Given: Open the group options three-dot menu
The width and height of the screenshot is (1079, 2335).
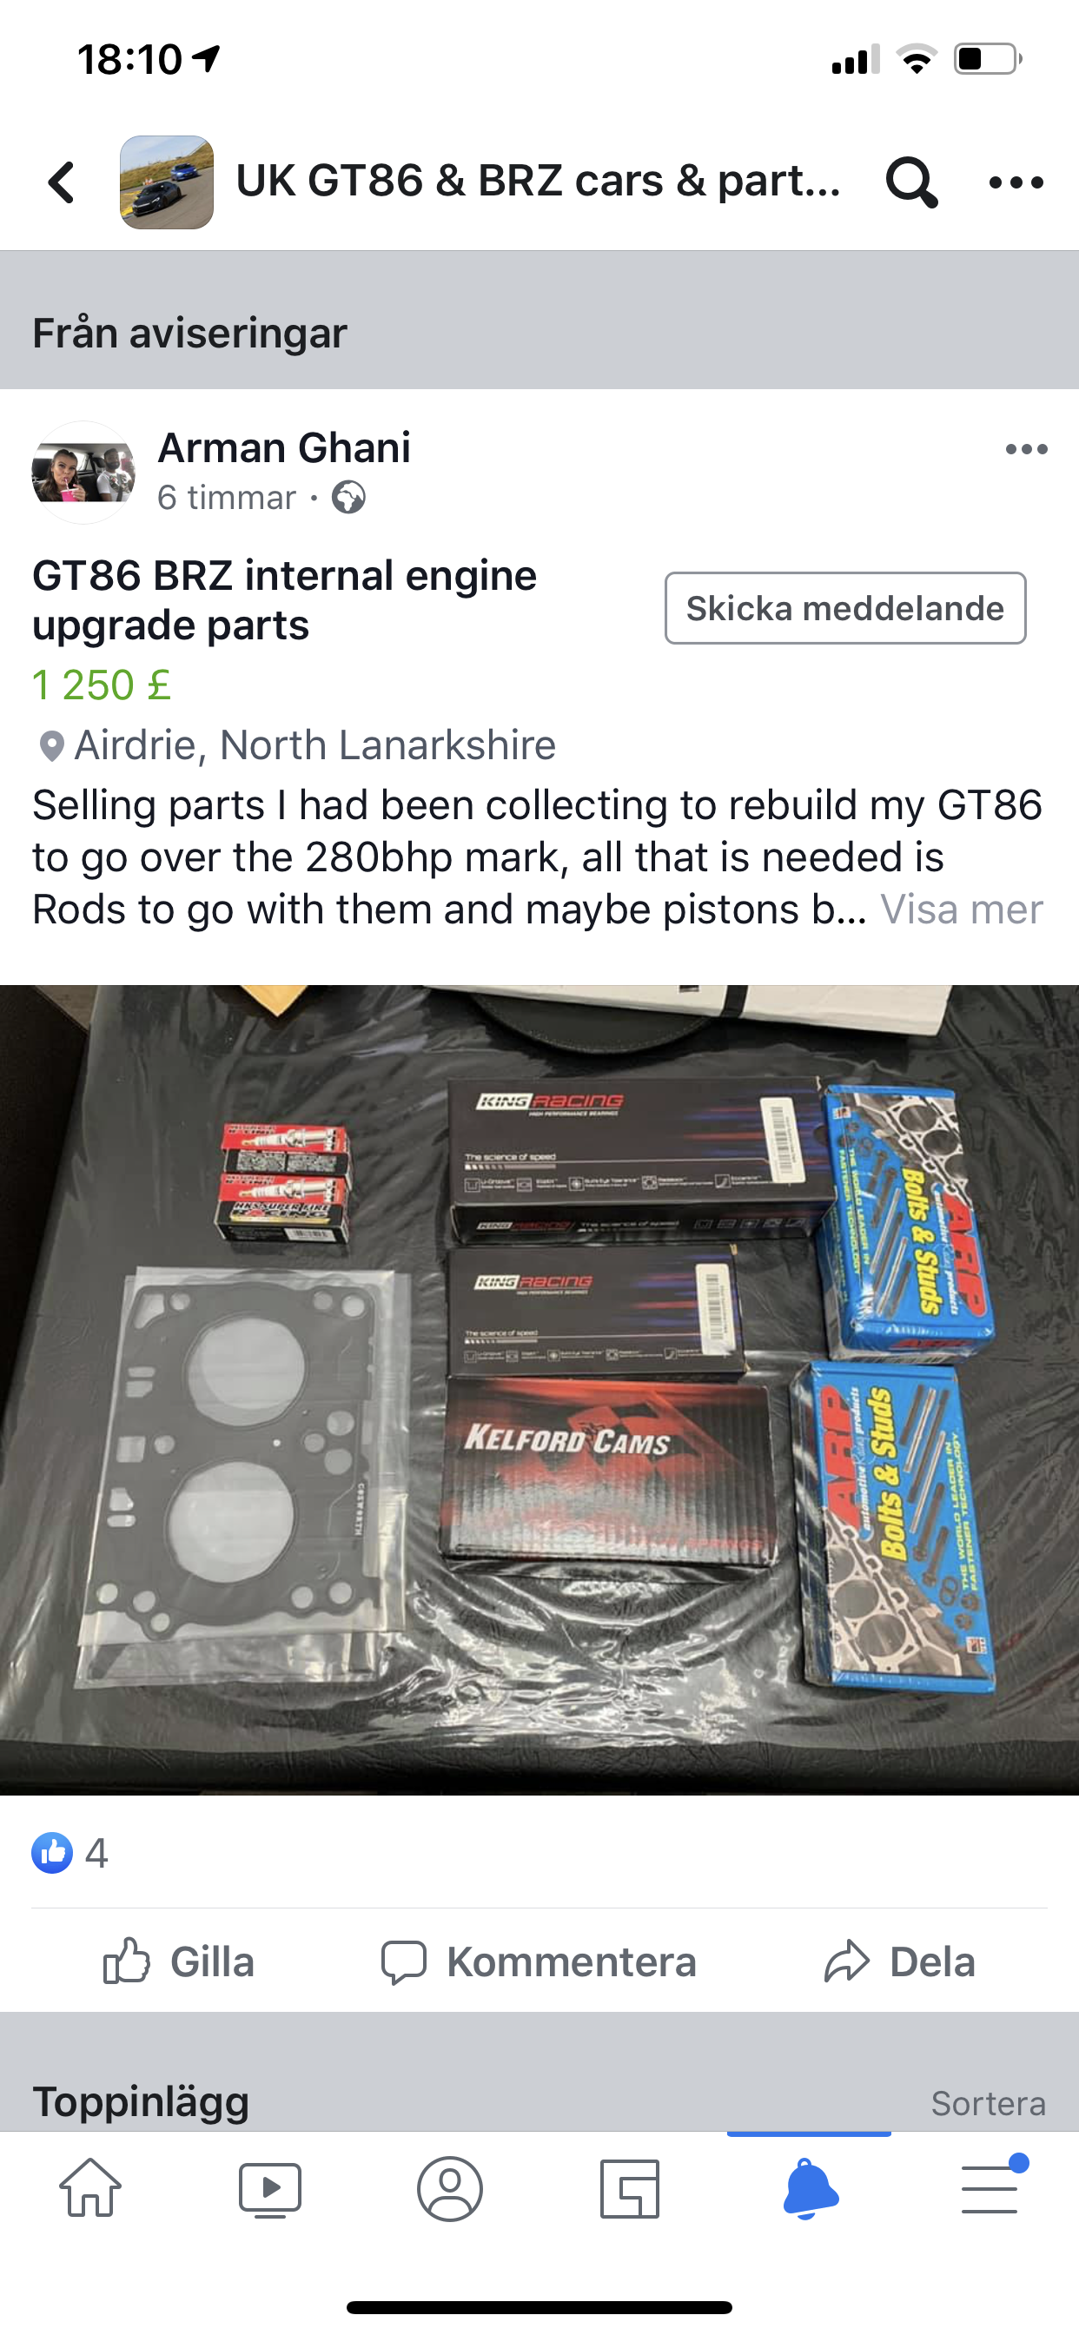Looking at the screenshot, I should [x=1016, y=182].
